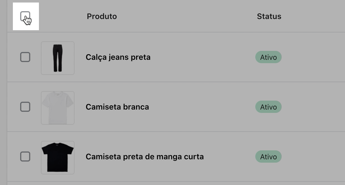
Task: Open Camiseta preta de manga curta
Action: coord(144,157)
